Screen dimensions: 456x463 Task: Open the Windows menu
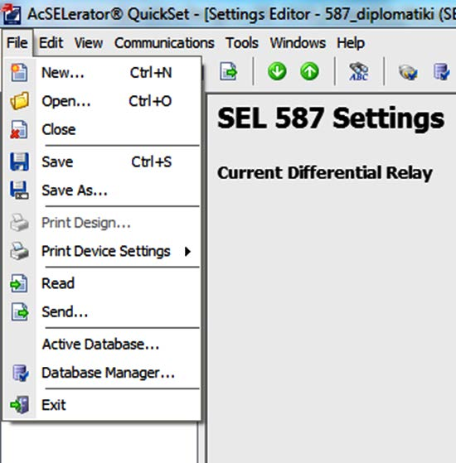298,43
